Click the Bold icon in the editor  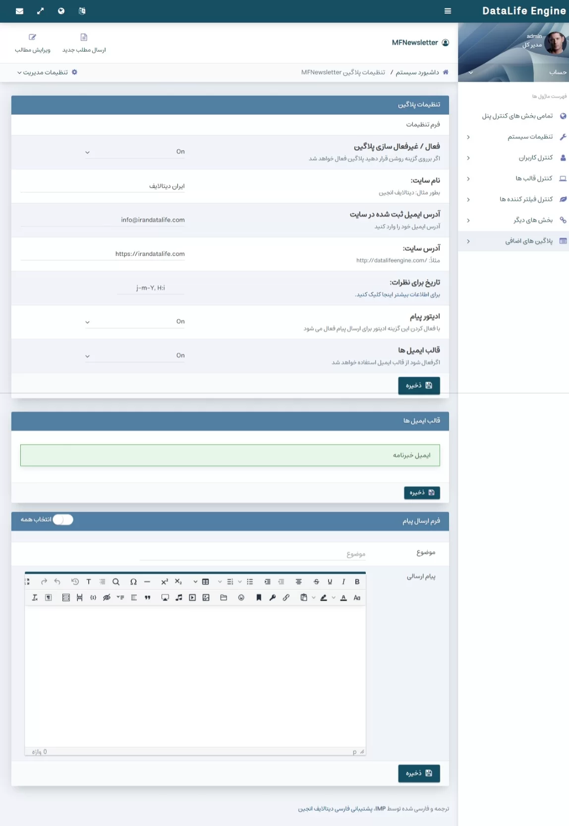(357, 582)
